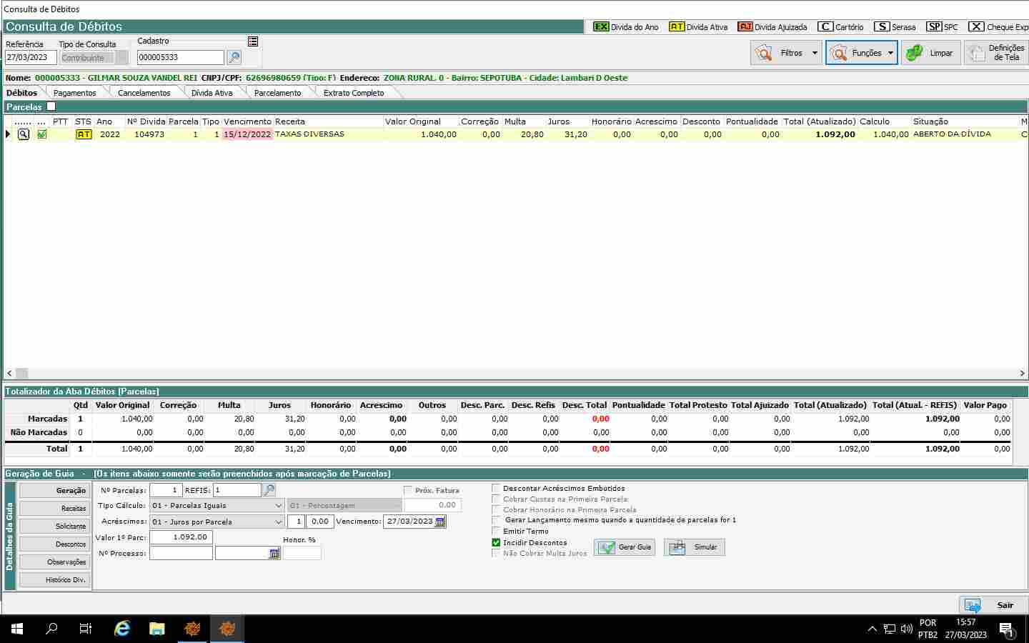
Task: Open Internet Explorer from the taskbar
Action: click(122, 629)
